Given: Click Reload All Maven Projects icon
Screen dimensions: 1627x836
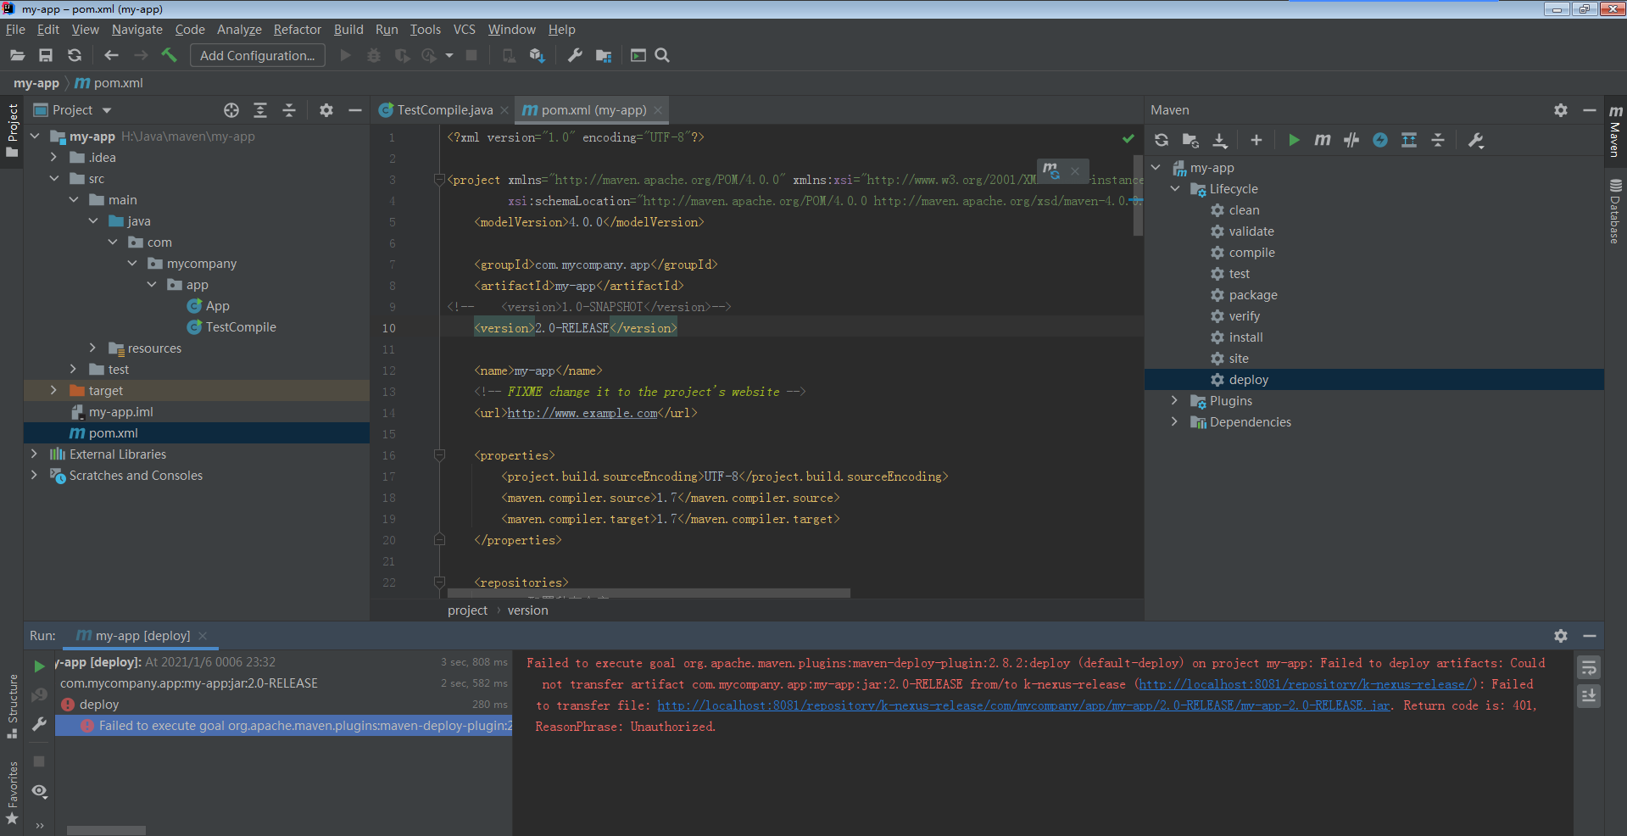Looking at the screenshot, I should pyautogui.click(x=1162, y=141).
